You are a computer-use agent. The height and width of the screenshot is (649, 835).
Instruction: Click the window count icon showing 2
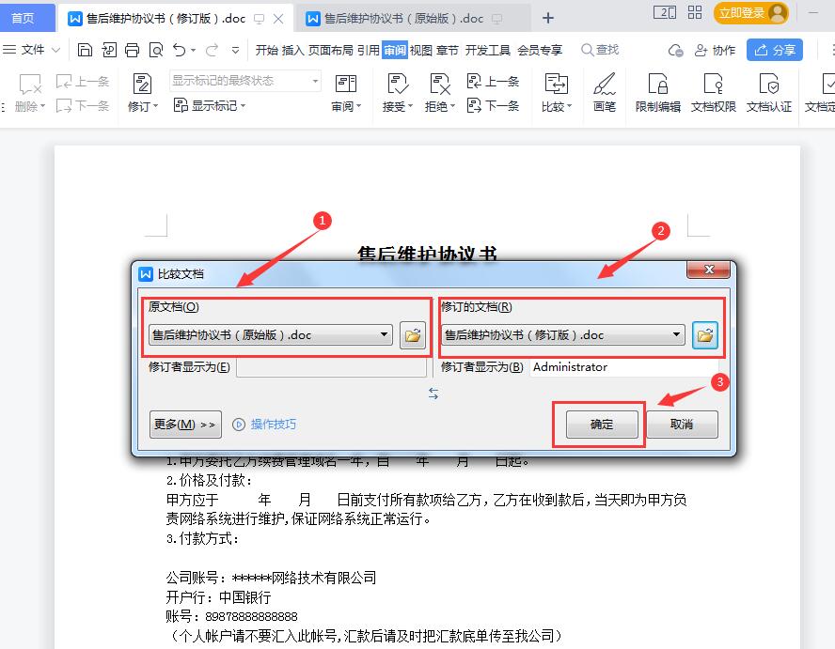[x=665, y=12]
